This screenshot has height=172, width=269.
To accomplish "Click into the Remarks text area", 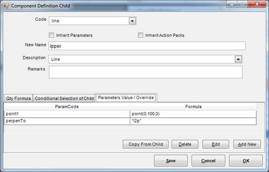I will click(x=146, y=72).
